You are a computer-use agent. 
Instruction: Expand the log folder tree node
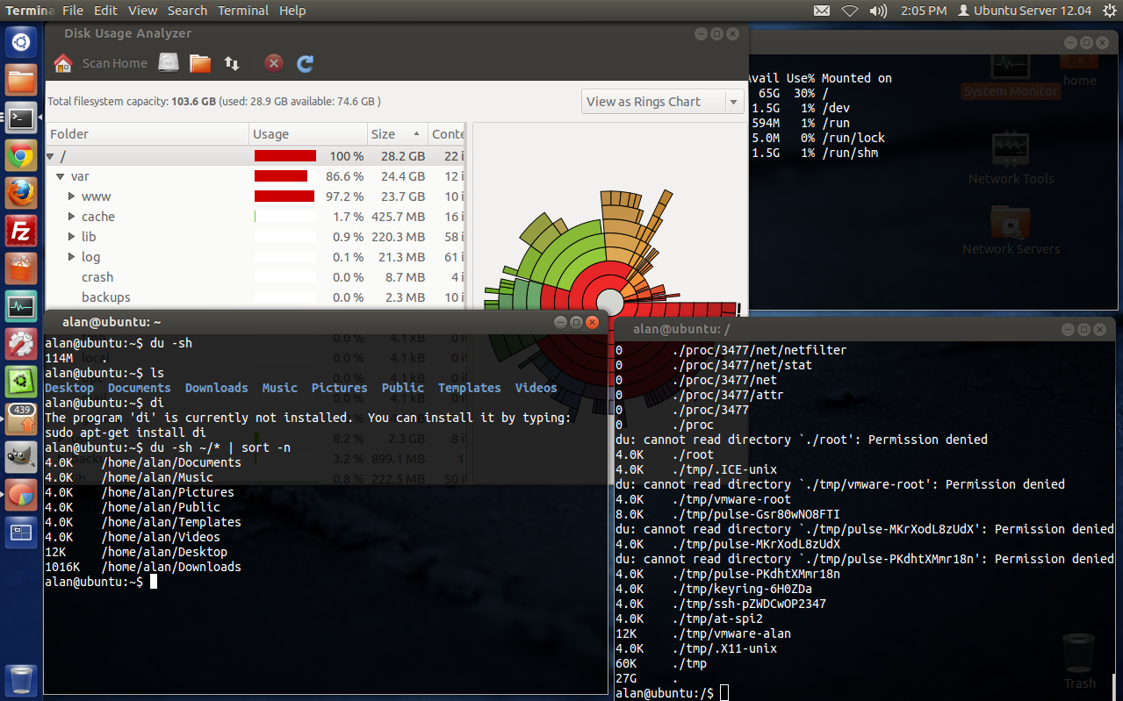click(x=72, y=257)
